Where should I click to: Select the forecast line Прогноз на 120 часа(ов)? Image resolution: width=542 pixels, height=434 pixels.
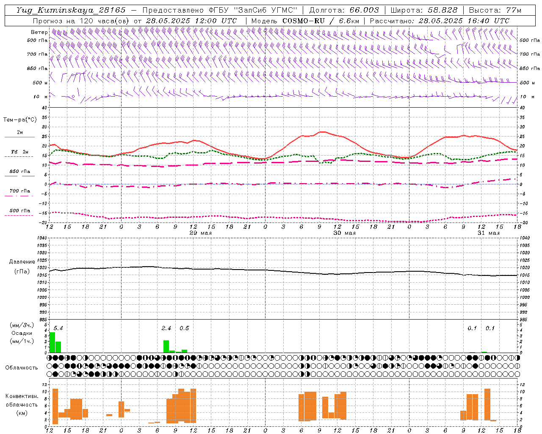pyautogui.click(x=81, y=21)
